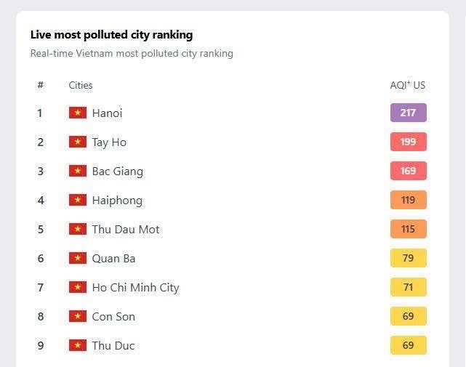Screen dimensions: 466x367
Task: Click the flag icon next to Tay Ho
Action: (78, 142)
